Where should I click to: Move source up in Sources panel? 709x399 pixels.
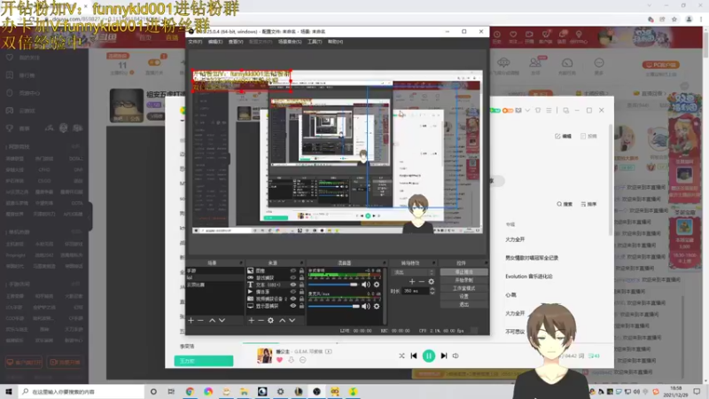point(282,320)
